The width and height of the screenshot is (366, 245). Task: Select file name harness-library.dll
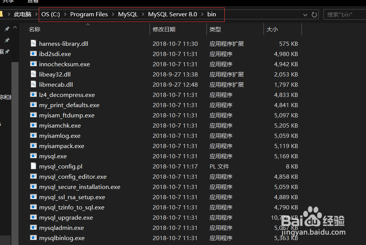coord(63,44)
